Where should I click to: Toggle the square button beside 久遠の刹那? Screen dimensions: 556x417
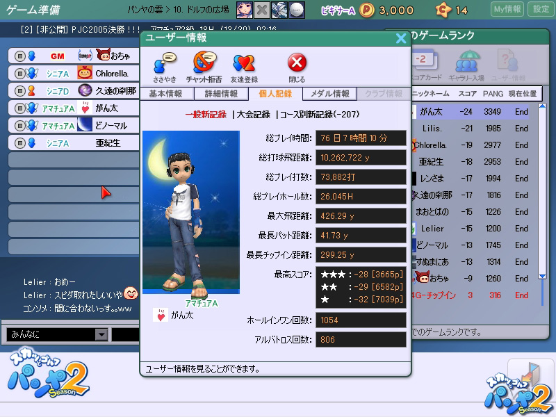[20, 91]
